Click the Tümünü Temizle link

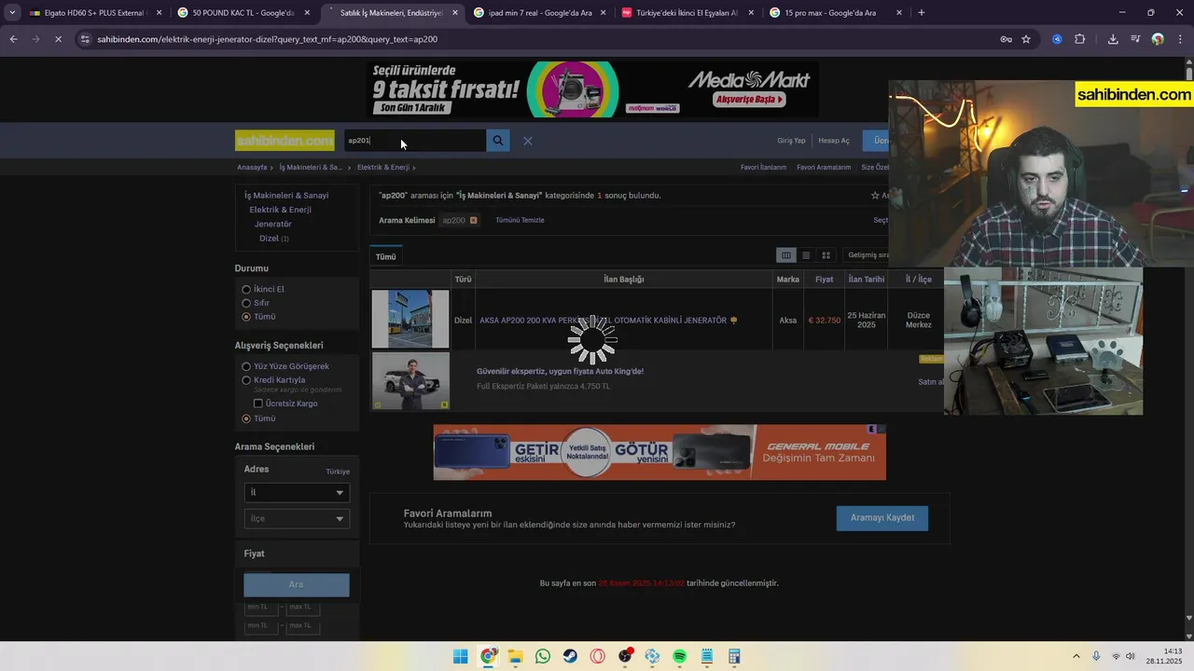coord(520,220)
